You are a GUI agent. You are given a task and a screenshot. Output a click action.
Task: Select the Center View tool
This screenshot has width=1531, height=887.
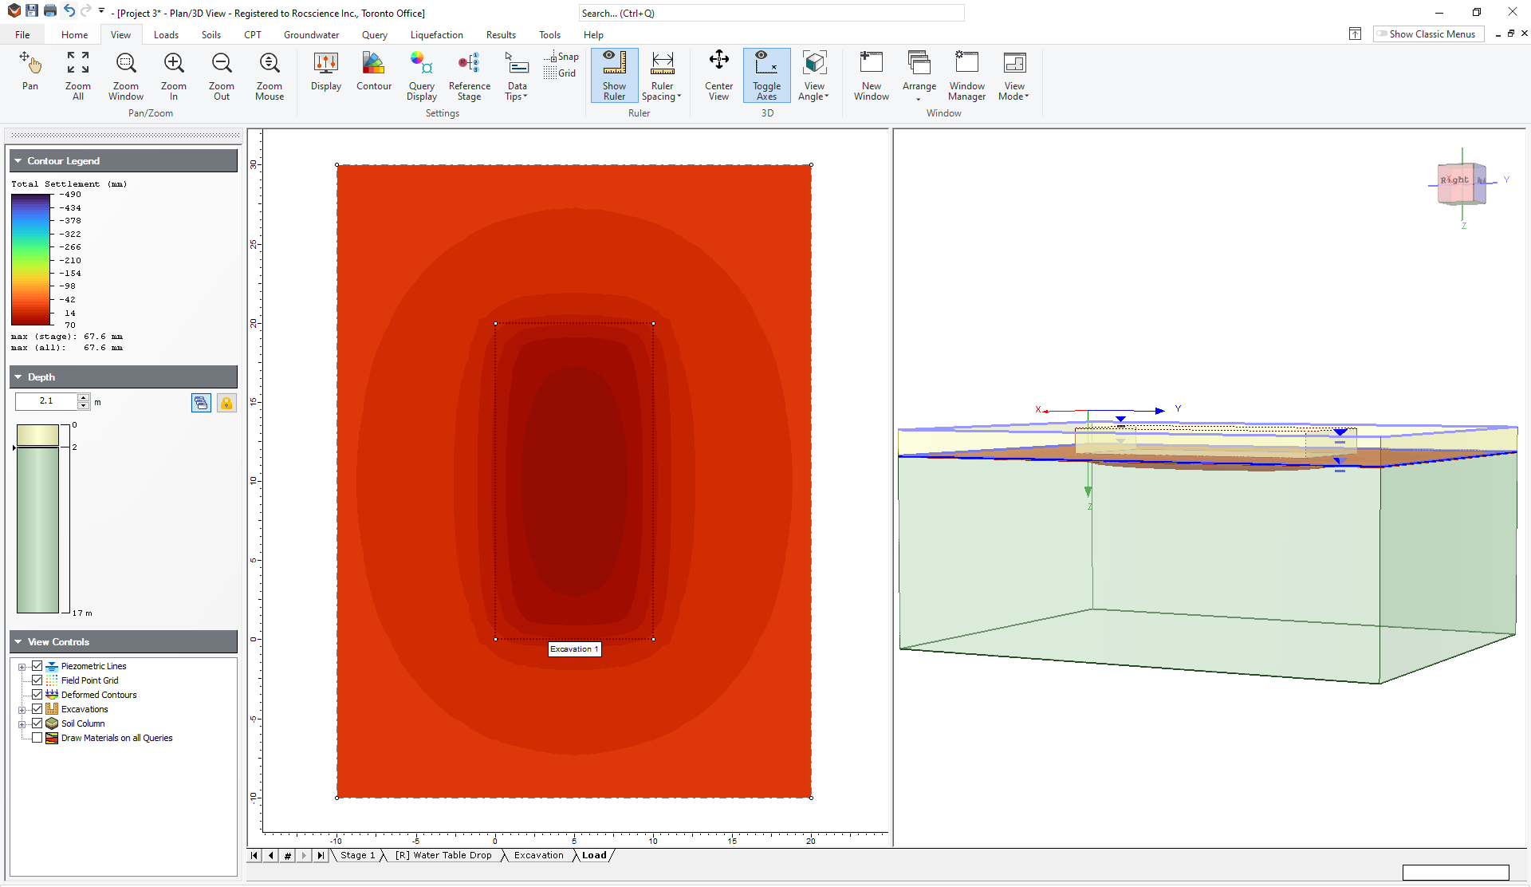tap(718, 76)
